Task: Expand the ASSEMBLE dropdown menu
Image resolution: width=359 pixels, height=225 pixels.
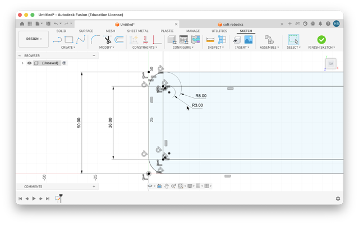Action: (x=269, y=47)
